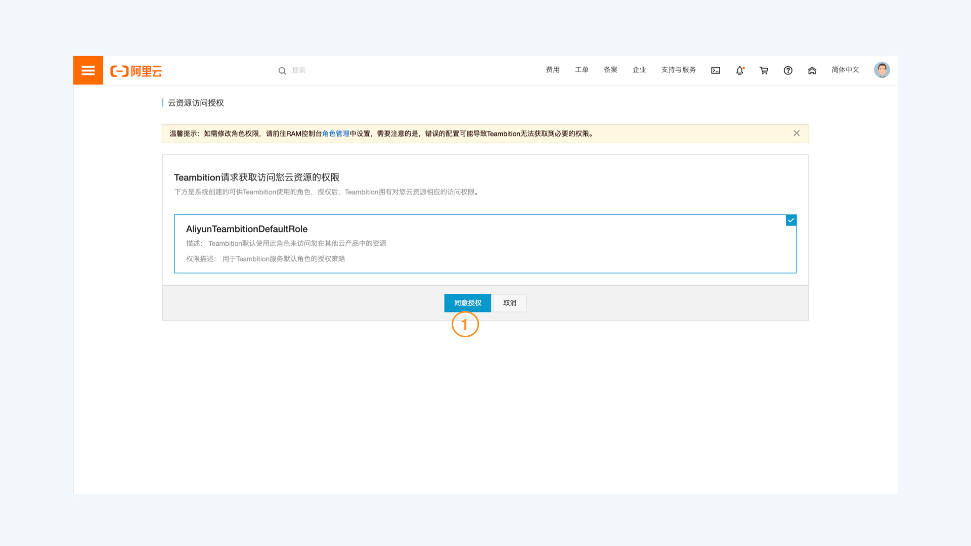This screenshot has height=546, width=971.
Task: Focus the 搜索 search field
Action: tap(299, 70)
